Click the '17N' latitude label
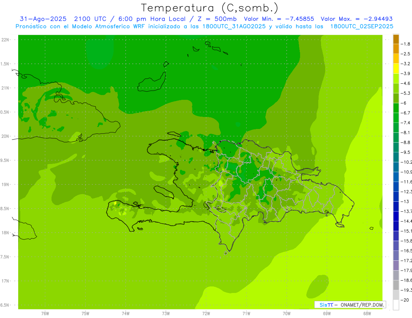 click(5, 281)
